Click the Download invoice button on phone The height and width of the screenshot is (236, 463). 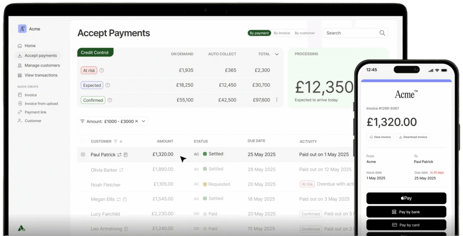(413, 137)
